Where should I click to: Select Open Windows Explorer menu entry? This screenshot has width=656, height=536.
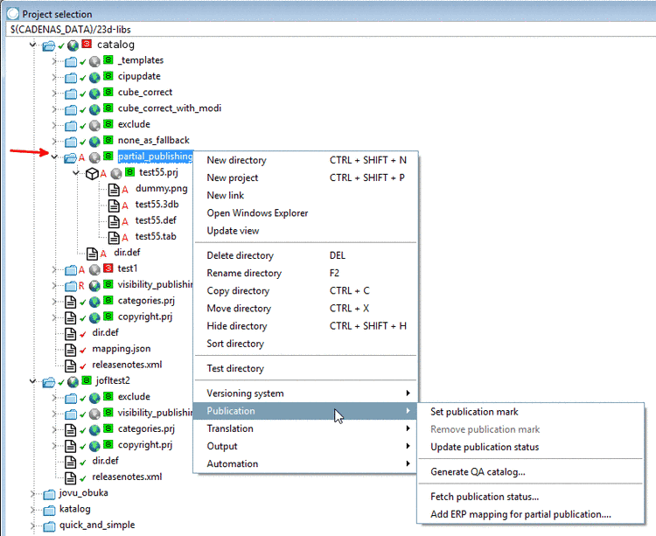[305, 212]
